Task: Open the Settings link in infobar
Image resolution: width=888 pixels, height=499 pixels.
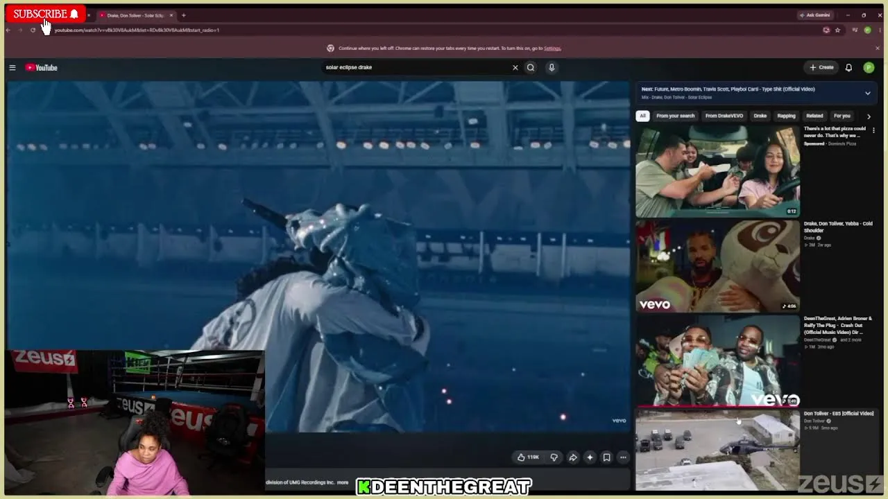Action: 552,49
